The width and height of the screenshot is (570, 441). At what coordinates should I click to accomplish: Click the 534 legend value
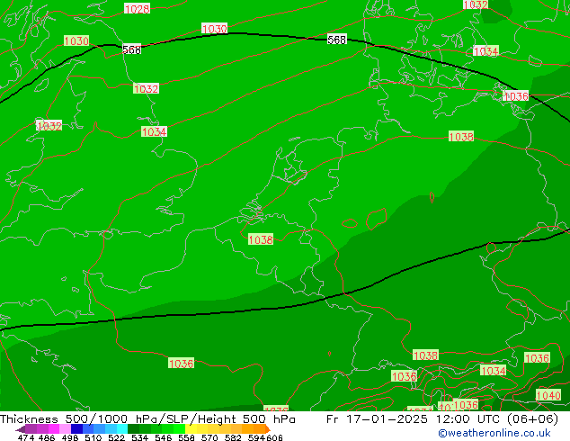[139, 437]
